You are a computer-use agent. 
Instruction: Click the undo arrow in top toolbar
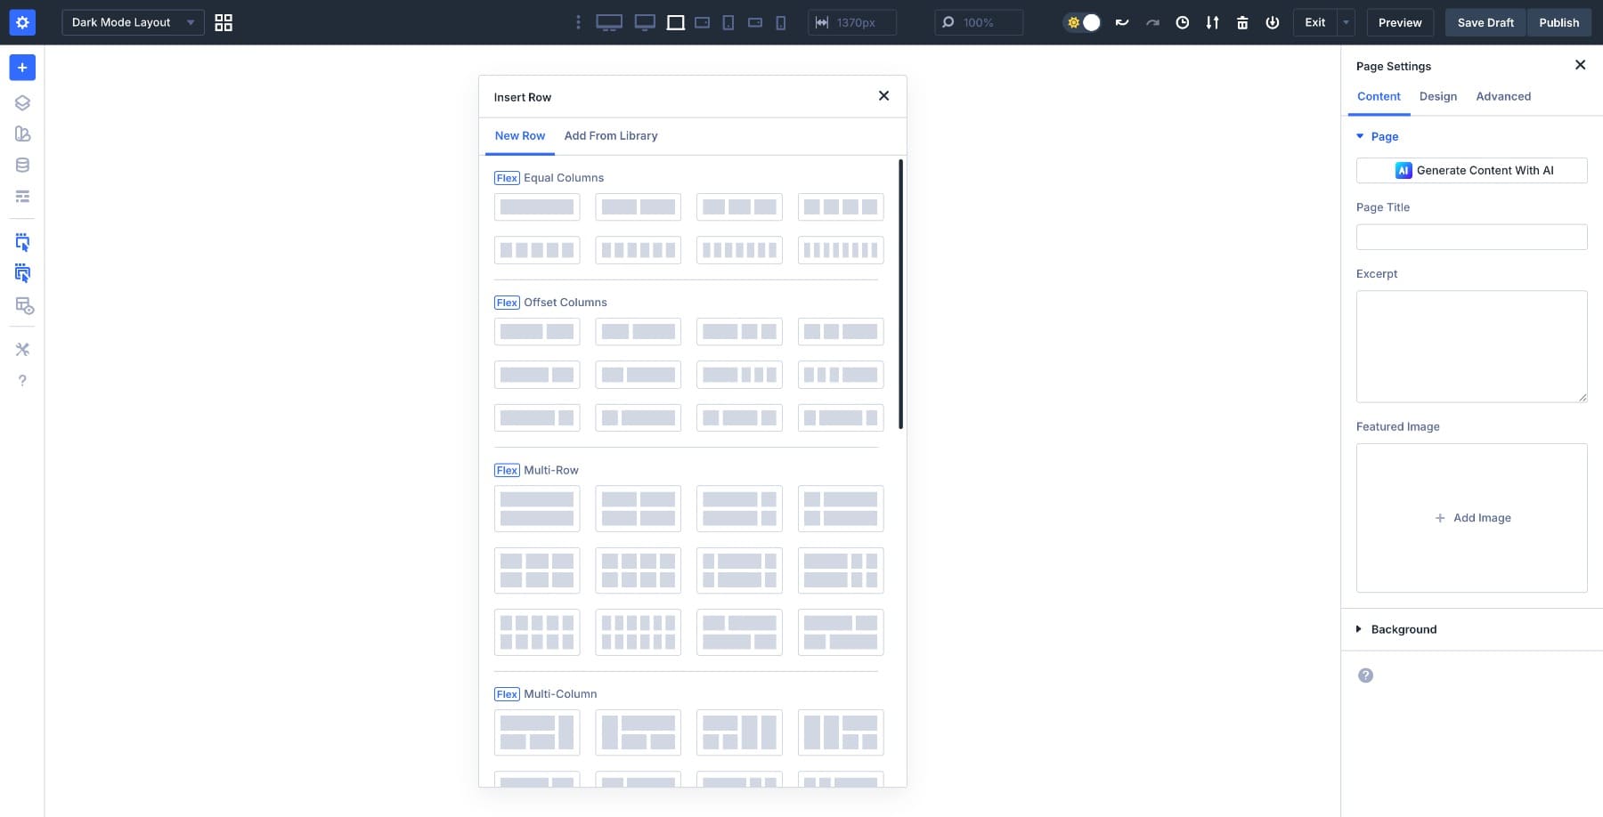pyautogui.click(x=1122, y=23)
